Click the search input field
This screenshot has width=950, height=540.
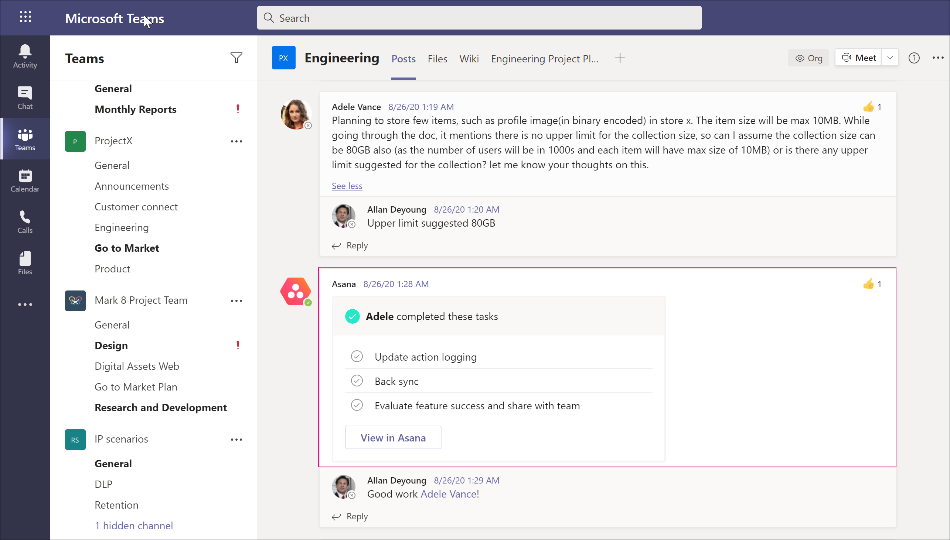(x=480, y=18)
